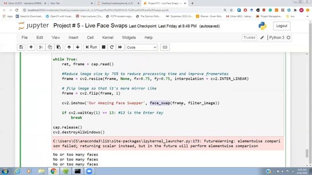Image resolution: width=312 pixels, height=175 pixels.
Task: Click the pencil edit mode icon
Action: (x=262, y=37)
